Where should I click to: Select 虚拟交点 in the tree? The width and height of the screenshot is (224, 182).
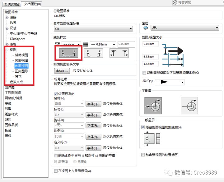(16, 82)
